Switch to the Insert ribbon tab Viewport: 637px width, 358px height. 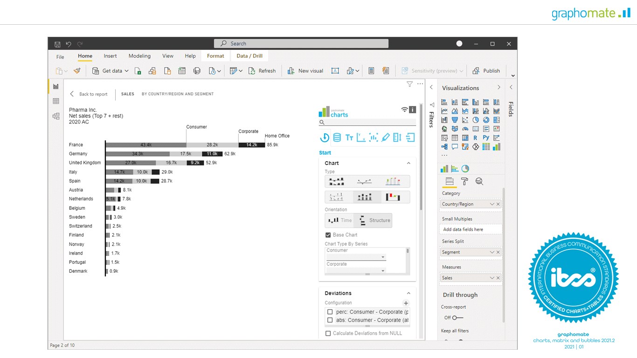point(110,56)
